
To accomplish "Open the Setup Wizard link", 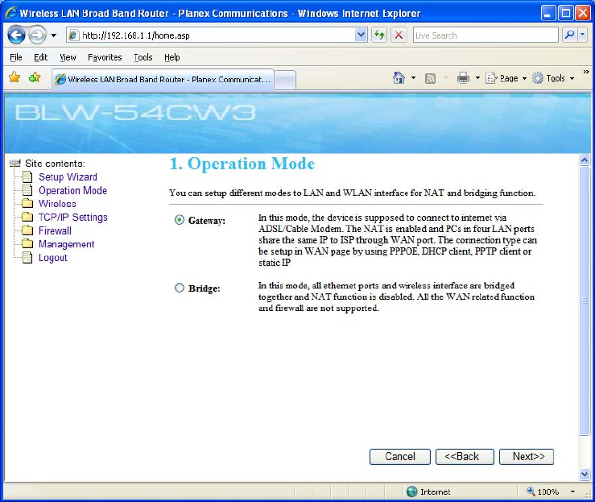I will (x=68, y=177).
